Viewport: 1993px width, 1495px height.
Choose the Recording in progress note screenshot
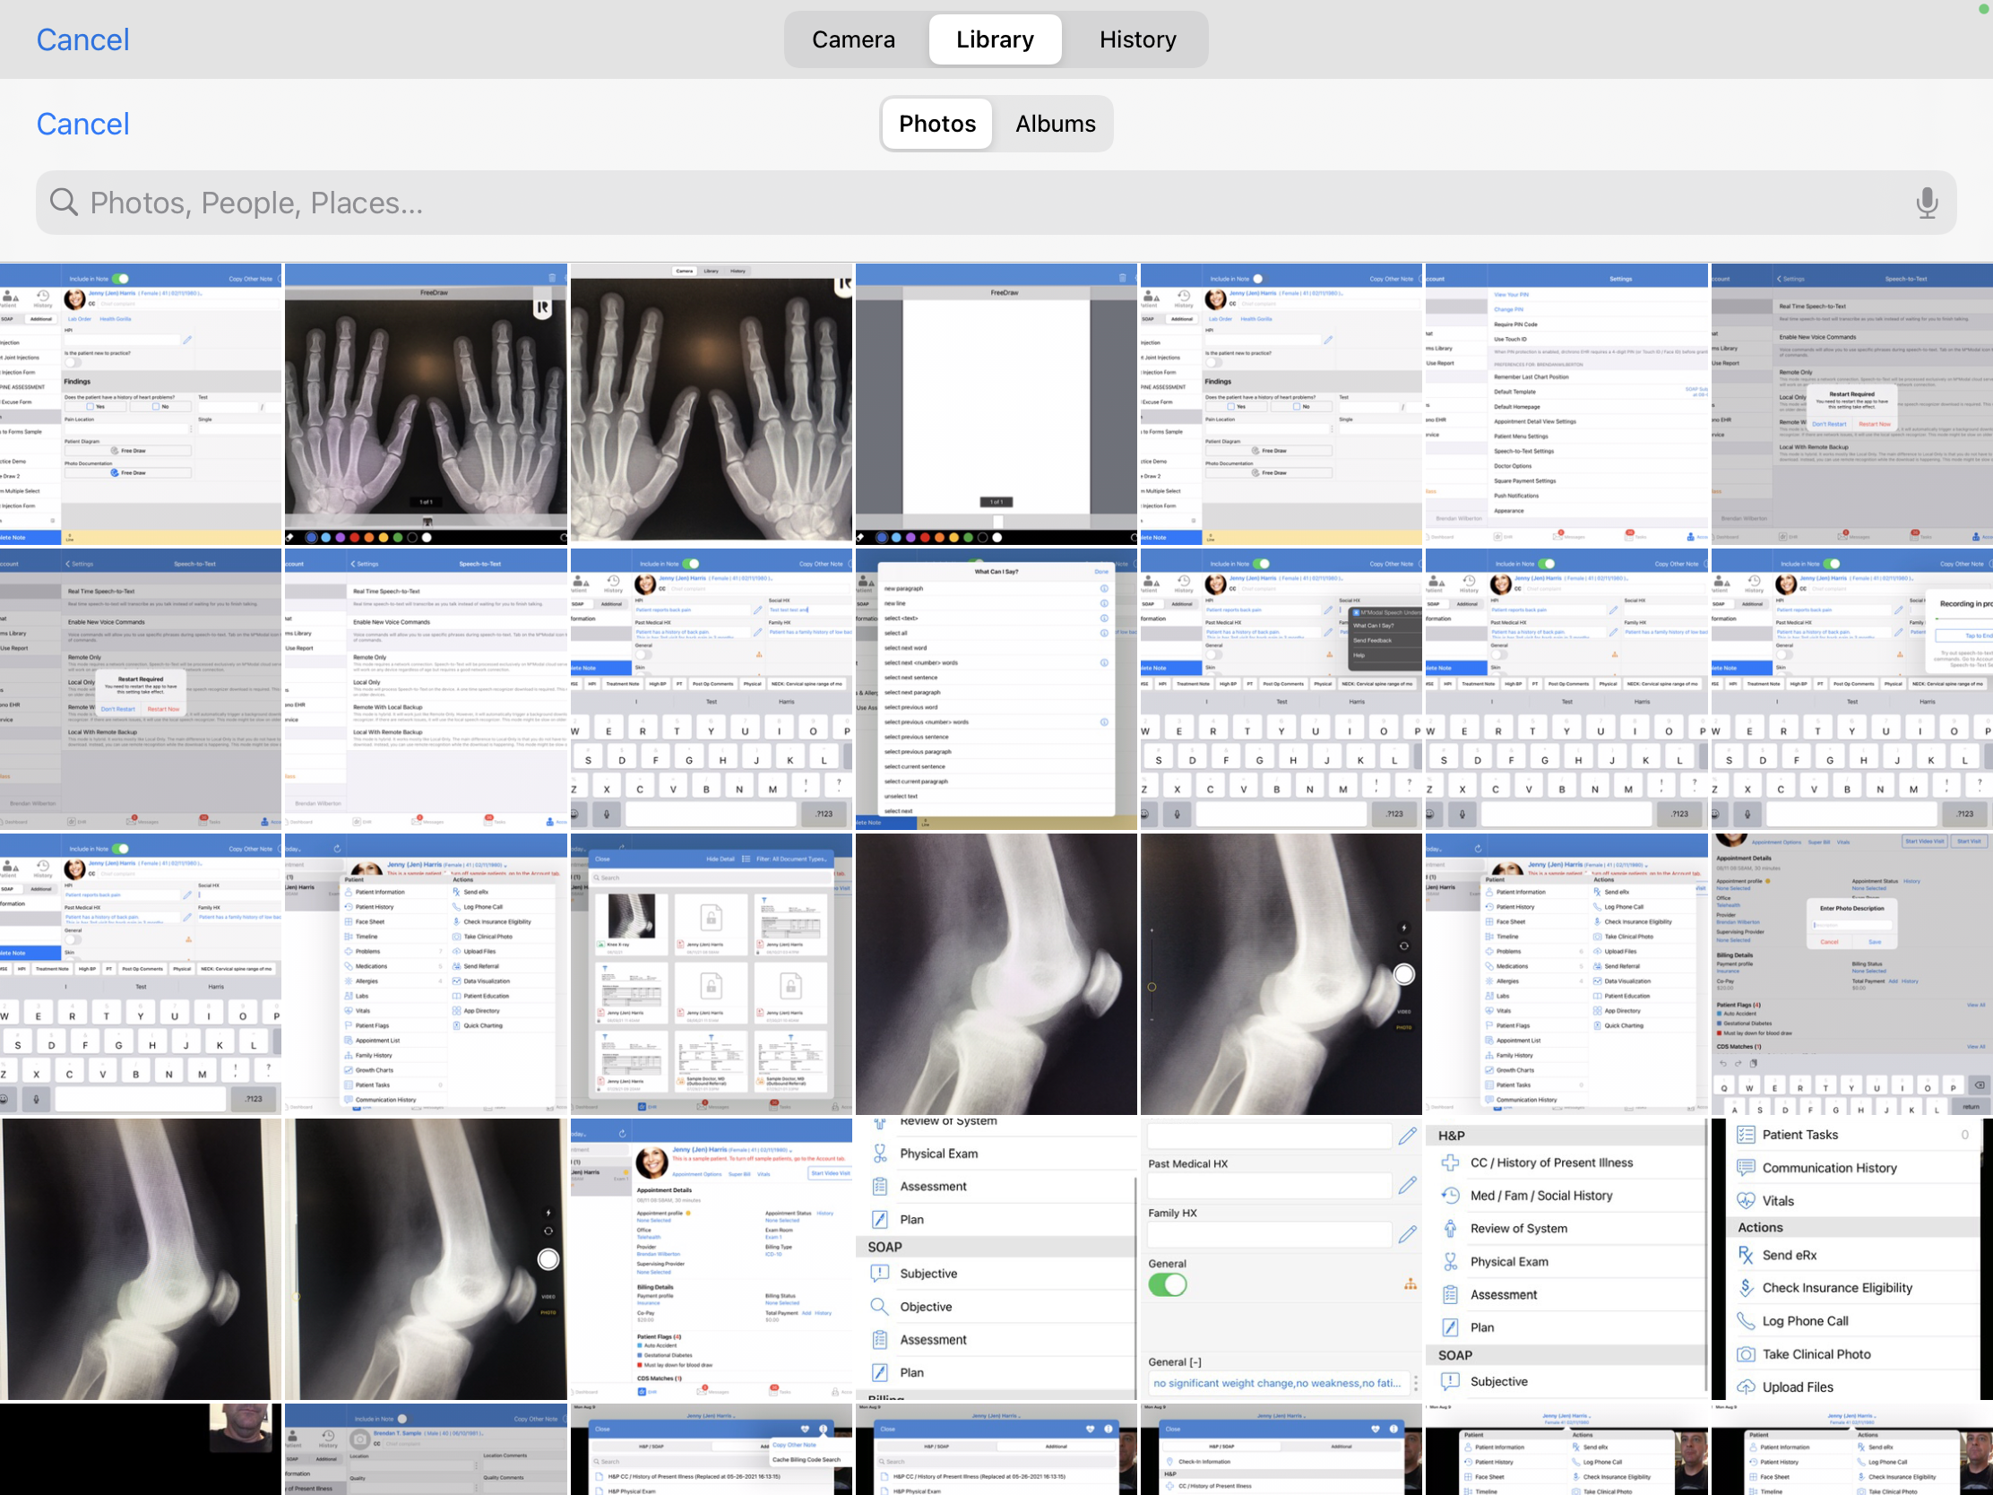click(1852, 689)
